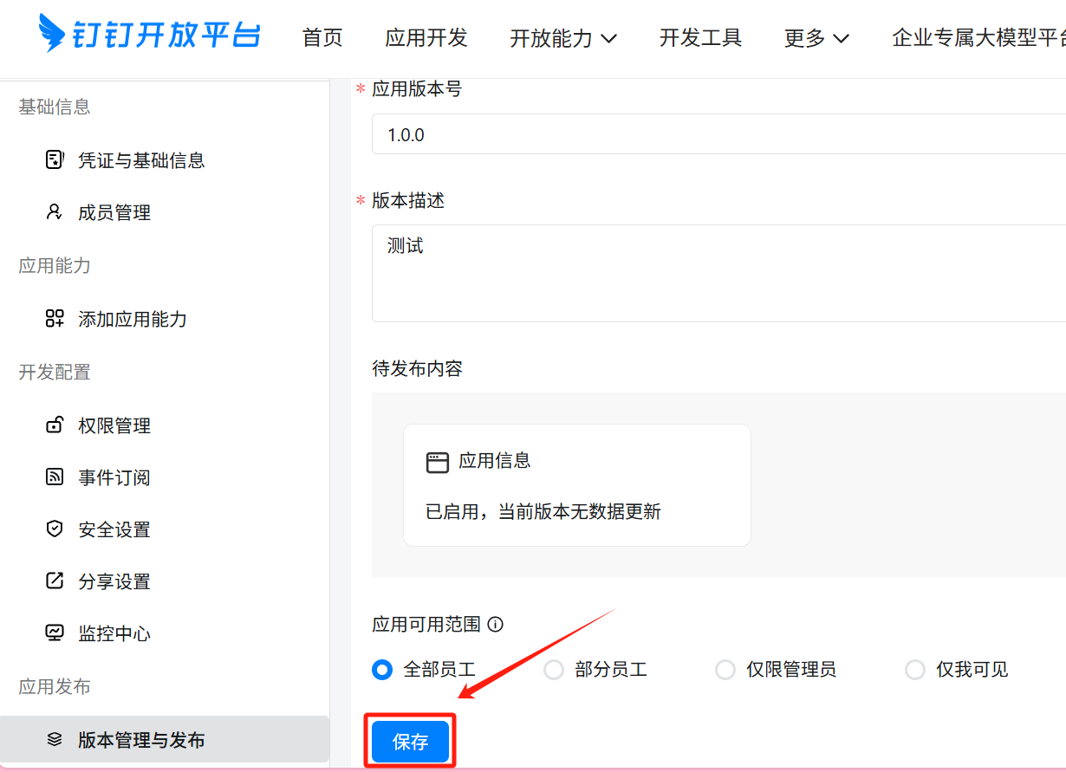Click the 安全设置 shield icon
The width and height of the screenshot is (1066, 772).
point(55,529)
